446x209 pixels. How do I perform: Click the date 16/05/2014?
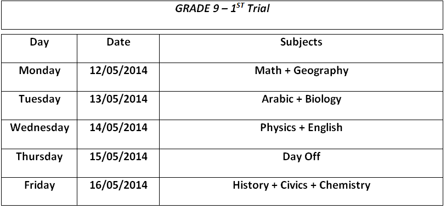tap(118, 185)
